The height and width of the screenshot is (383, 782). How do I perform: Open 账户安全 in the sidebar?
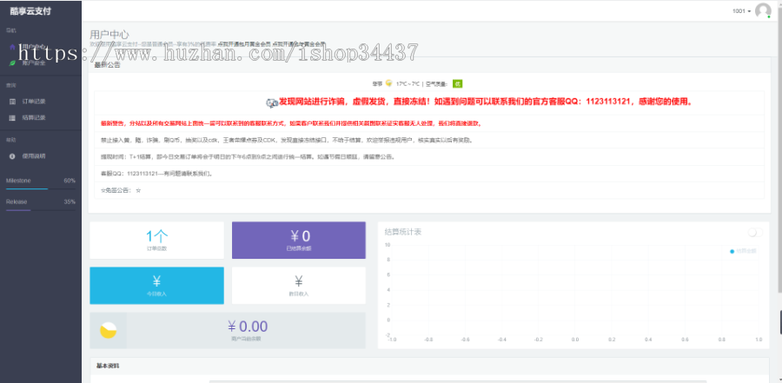[x=34, y=63]
